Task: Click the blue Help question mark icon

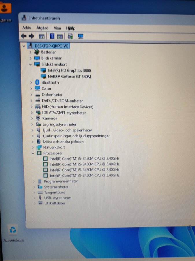Action: [52, 36]
